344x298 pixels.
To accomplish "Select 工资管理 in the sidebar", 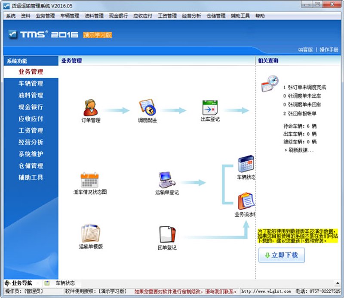I will pyautogui.click(x=31, y=131).
